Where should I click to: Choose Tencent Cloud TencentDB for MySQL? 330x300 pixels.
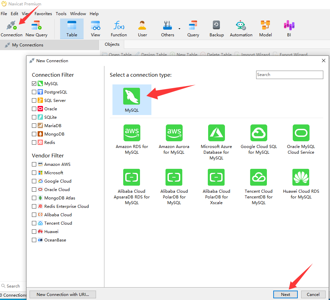pos(258,187)
